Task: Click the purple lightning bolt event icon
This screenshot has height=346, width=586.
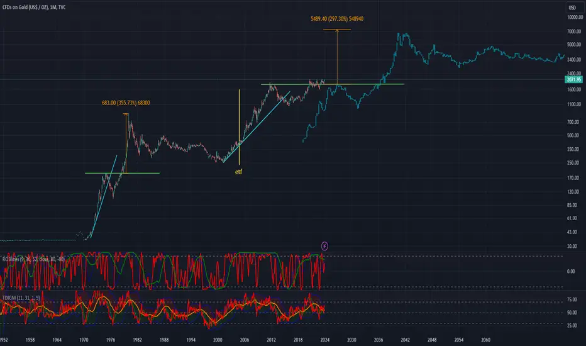Action: pyautogui.click(x=324, y=246)
